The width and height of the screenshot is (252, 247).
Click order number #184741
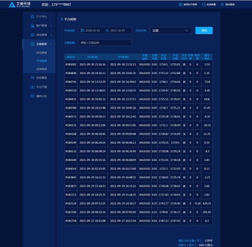coord(71,82)
